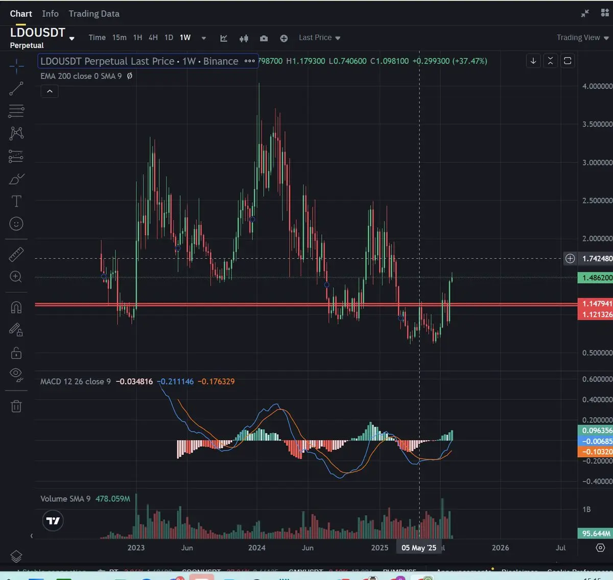The image size is (613, 580).
Task: Select the trend line drawing tool
Action: tap(16, 88)
